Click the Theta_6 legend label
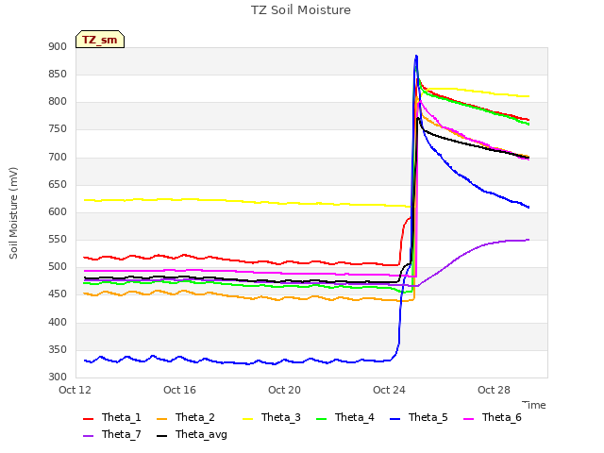Image resolution: width=604 pixels, height=453 pixels. 501,417
